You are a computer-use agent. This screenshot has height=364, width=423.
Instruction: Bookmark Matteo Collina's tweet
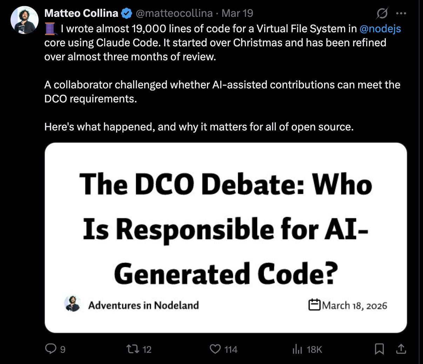coord(379,349)
